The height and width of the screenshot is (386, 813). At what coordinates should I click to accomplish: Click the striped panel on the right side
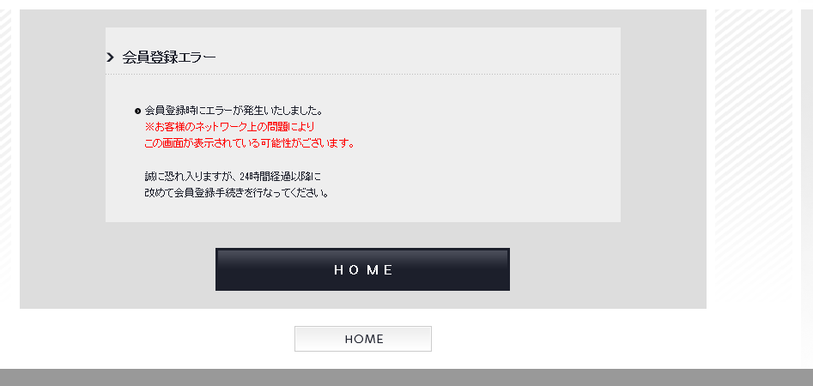click(x=754, y=155)
